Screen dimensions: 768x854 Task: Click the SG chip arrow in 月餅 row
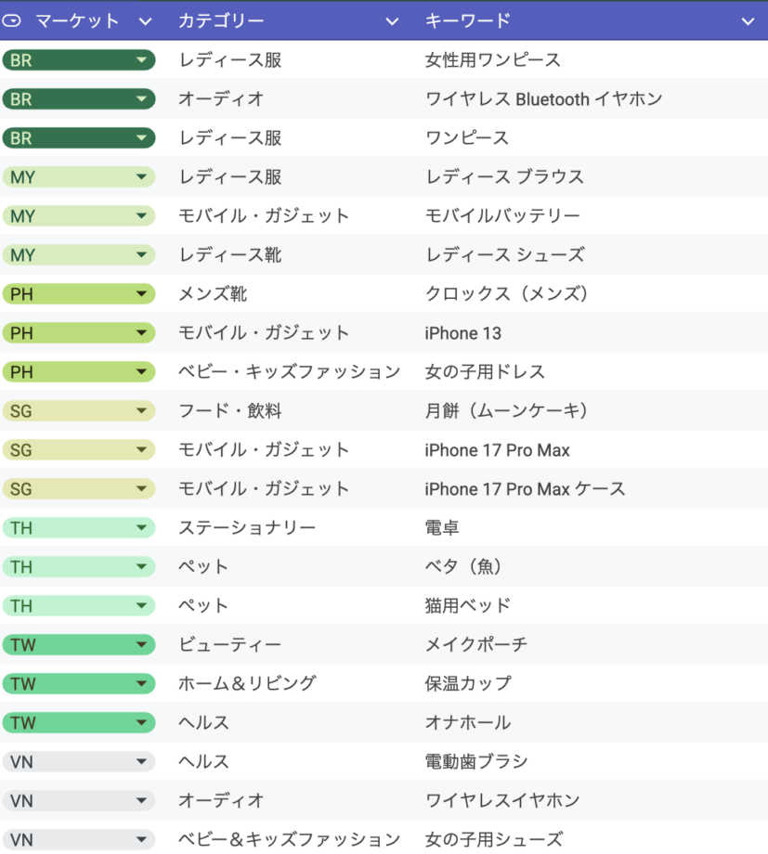coord(141,411)
